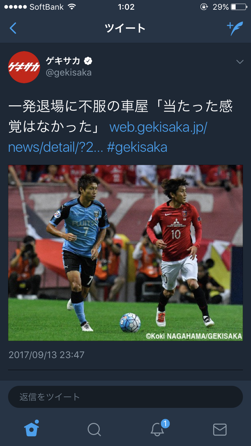Tap the ゲキサカ account name
The image size is (251, 446).
pos(63,61)
